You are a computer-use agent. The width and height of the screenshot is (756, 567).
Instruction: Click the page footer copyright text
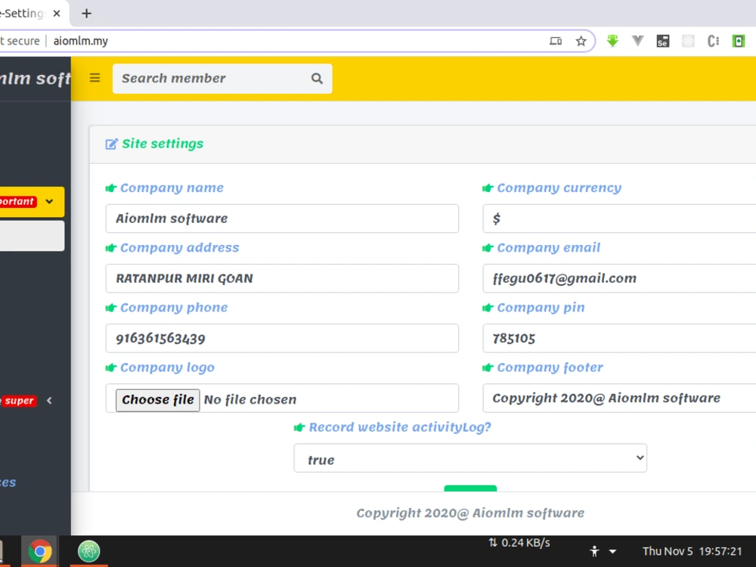pyautogui.click(x=470, y=513)
